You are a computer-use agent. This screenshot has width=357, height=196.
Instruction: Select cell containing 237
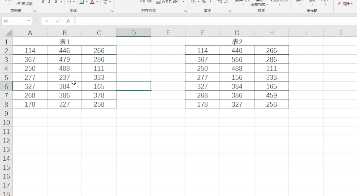pyautogui.click(x=65, y=77)
